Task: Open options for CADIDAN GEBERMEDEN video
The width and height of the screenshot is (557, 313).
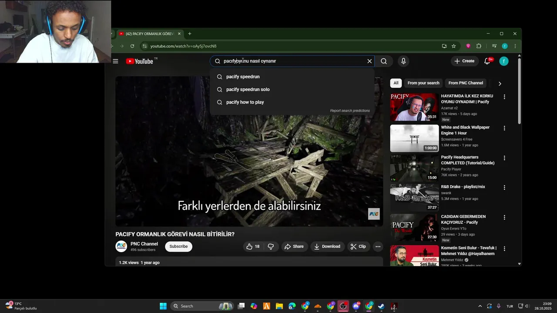Action: click(504, 217)
